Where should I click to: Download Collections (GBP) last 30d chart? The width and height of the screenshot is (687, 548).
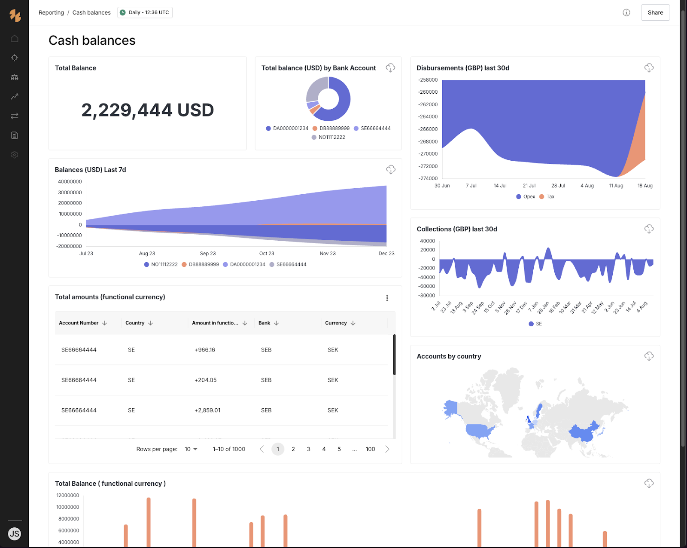tap(649, 229)
